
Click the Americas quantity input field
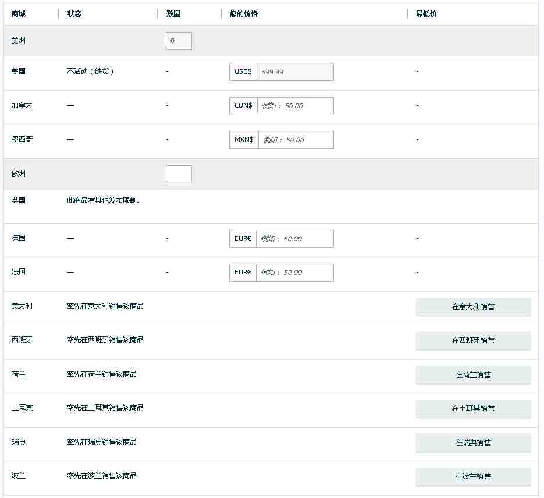(x=179, y=41)
